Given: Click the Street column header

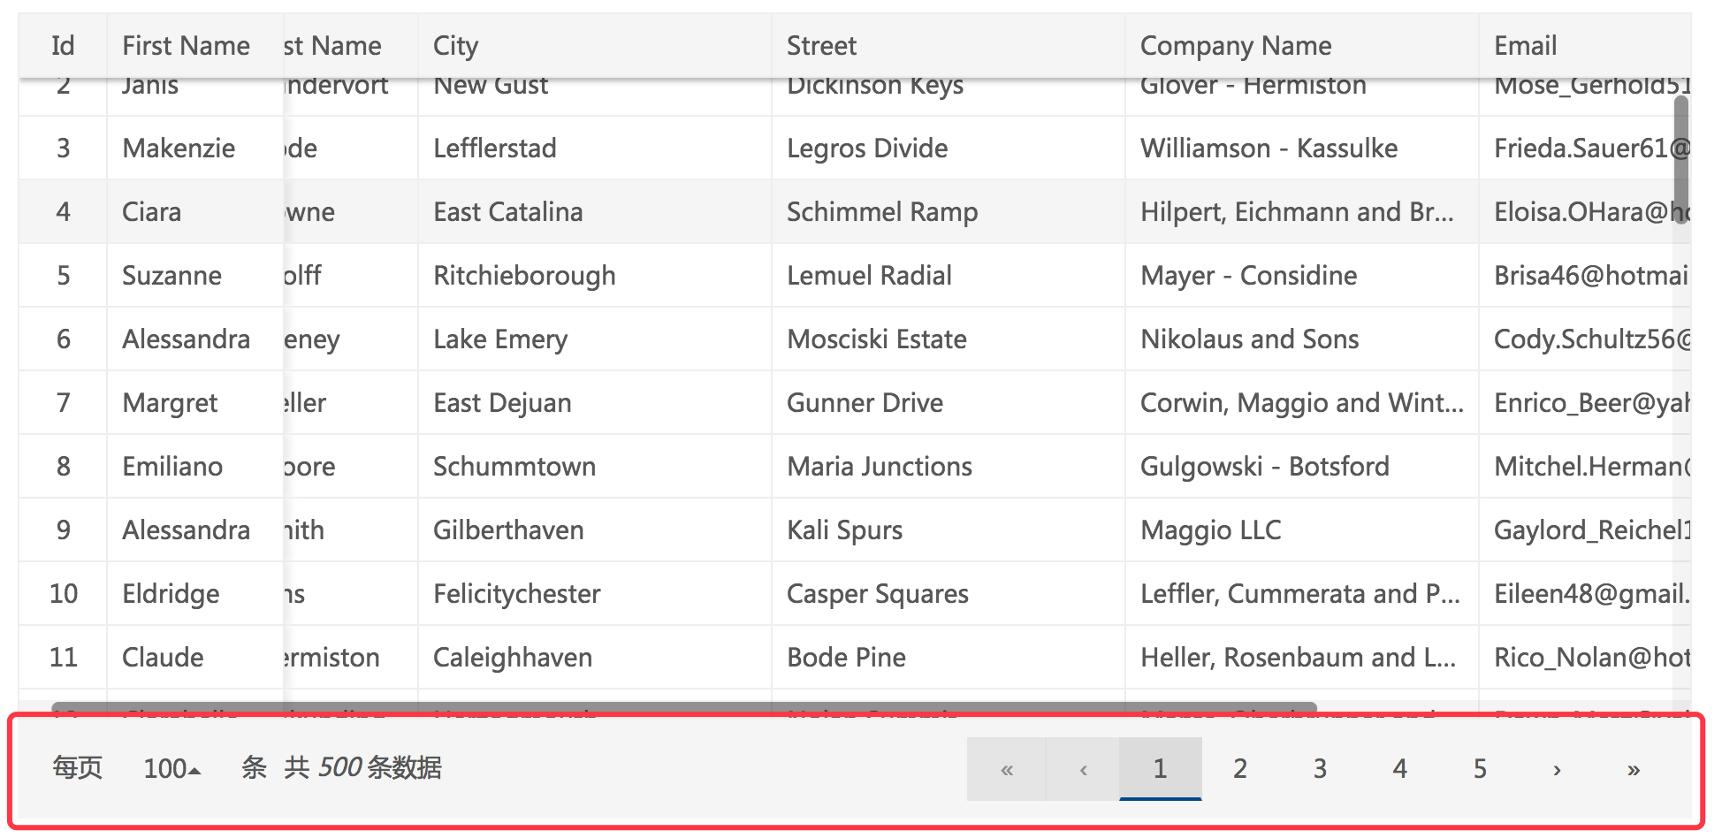Looking at the screenshot, I should click(948, 46).
